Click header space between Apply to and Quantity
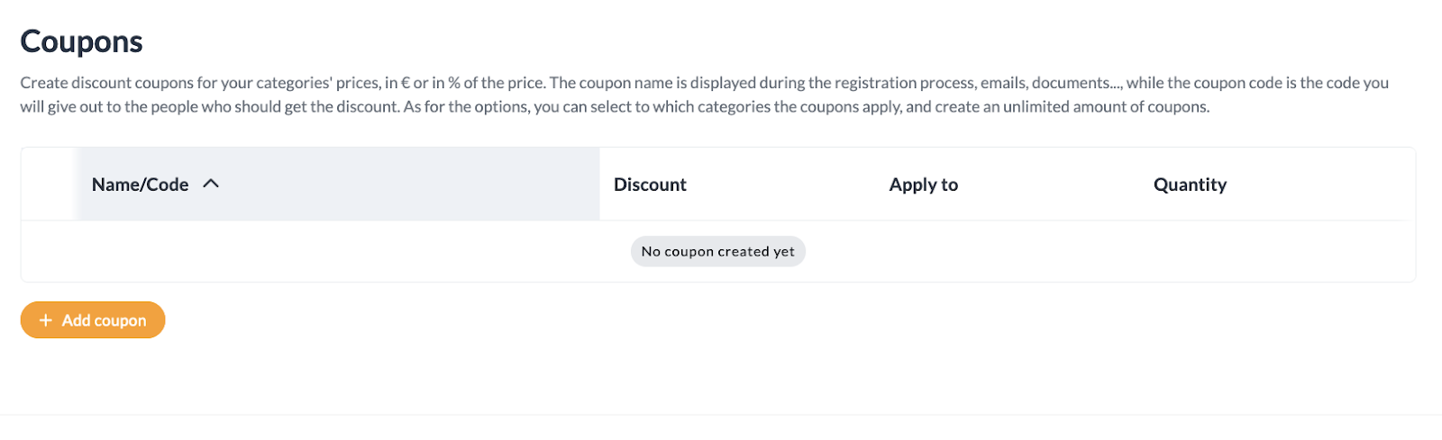The width and height of the screenshot is (1442, 440). coord(1054,184)
